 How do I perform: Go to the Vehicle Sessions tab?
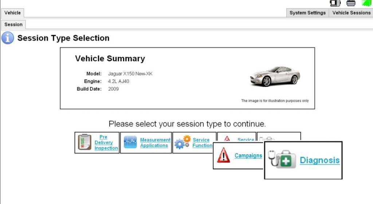[351, 13]
